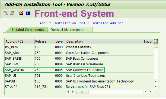This screenshot has height=99, width=166.
Task: Select the ST-A/PI add-on cell
Action: click(x=20, y=87)
